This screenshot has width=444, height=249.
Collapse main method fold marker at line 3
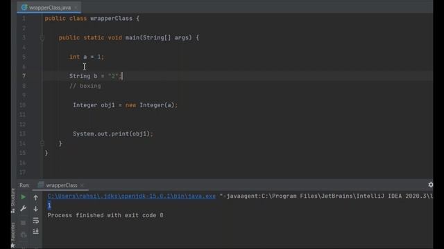[42, 38]
